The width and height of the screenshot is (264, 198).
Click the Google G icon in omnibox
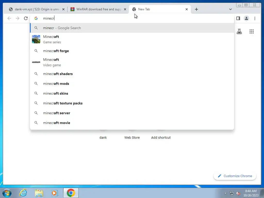click(36, 18)
